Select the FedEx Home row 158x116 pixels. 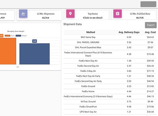pyautogui.click(x=110, y=91)
